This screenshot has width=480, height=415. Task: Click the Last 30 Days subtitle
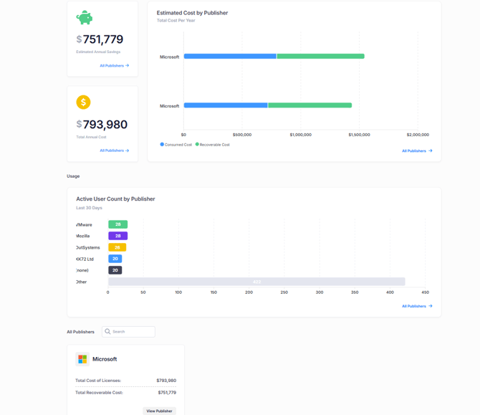pos(89,208)
